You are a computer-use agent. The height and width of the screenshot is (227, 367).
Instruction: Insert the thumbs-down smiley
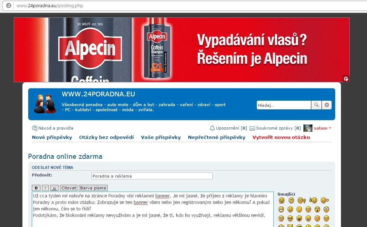[x=302, y=200]
